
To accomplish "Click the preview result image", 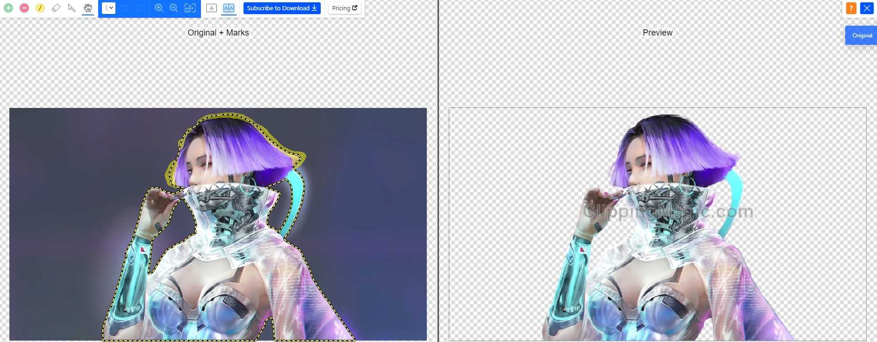I will [x=657, y=224].
